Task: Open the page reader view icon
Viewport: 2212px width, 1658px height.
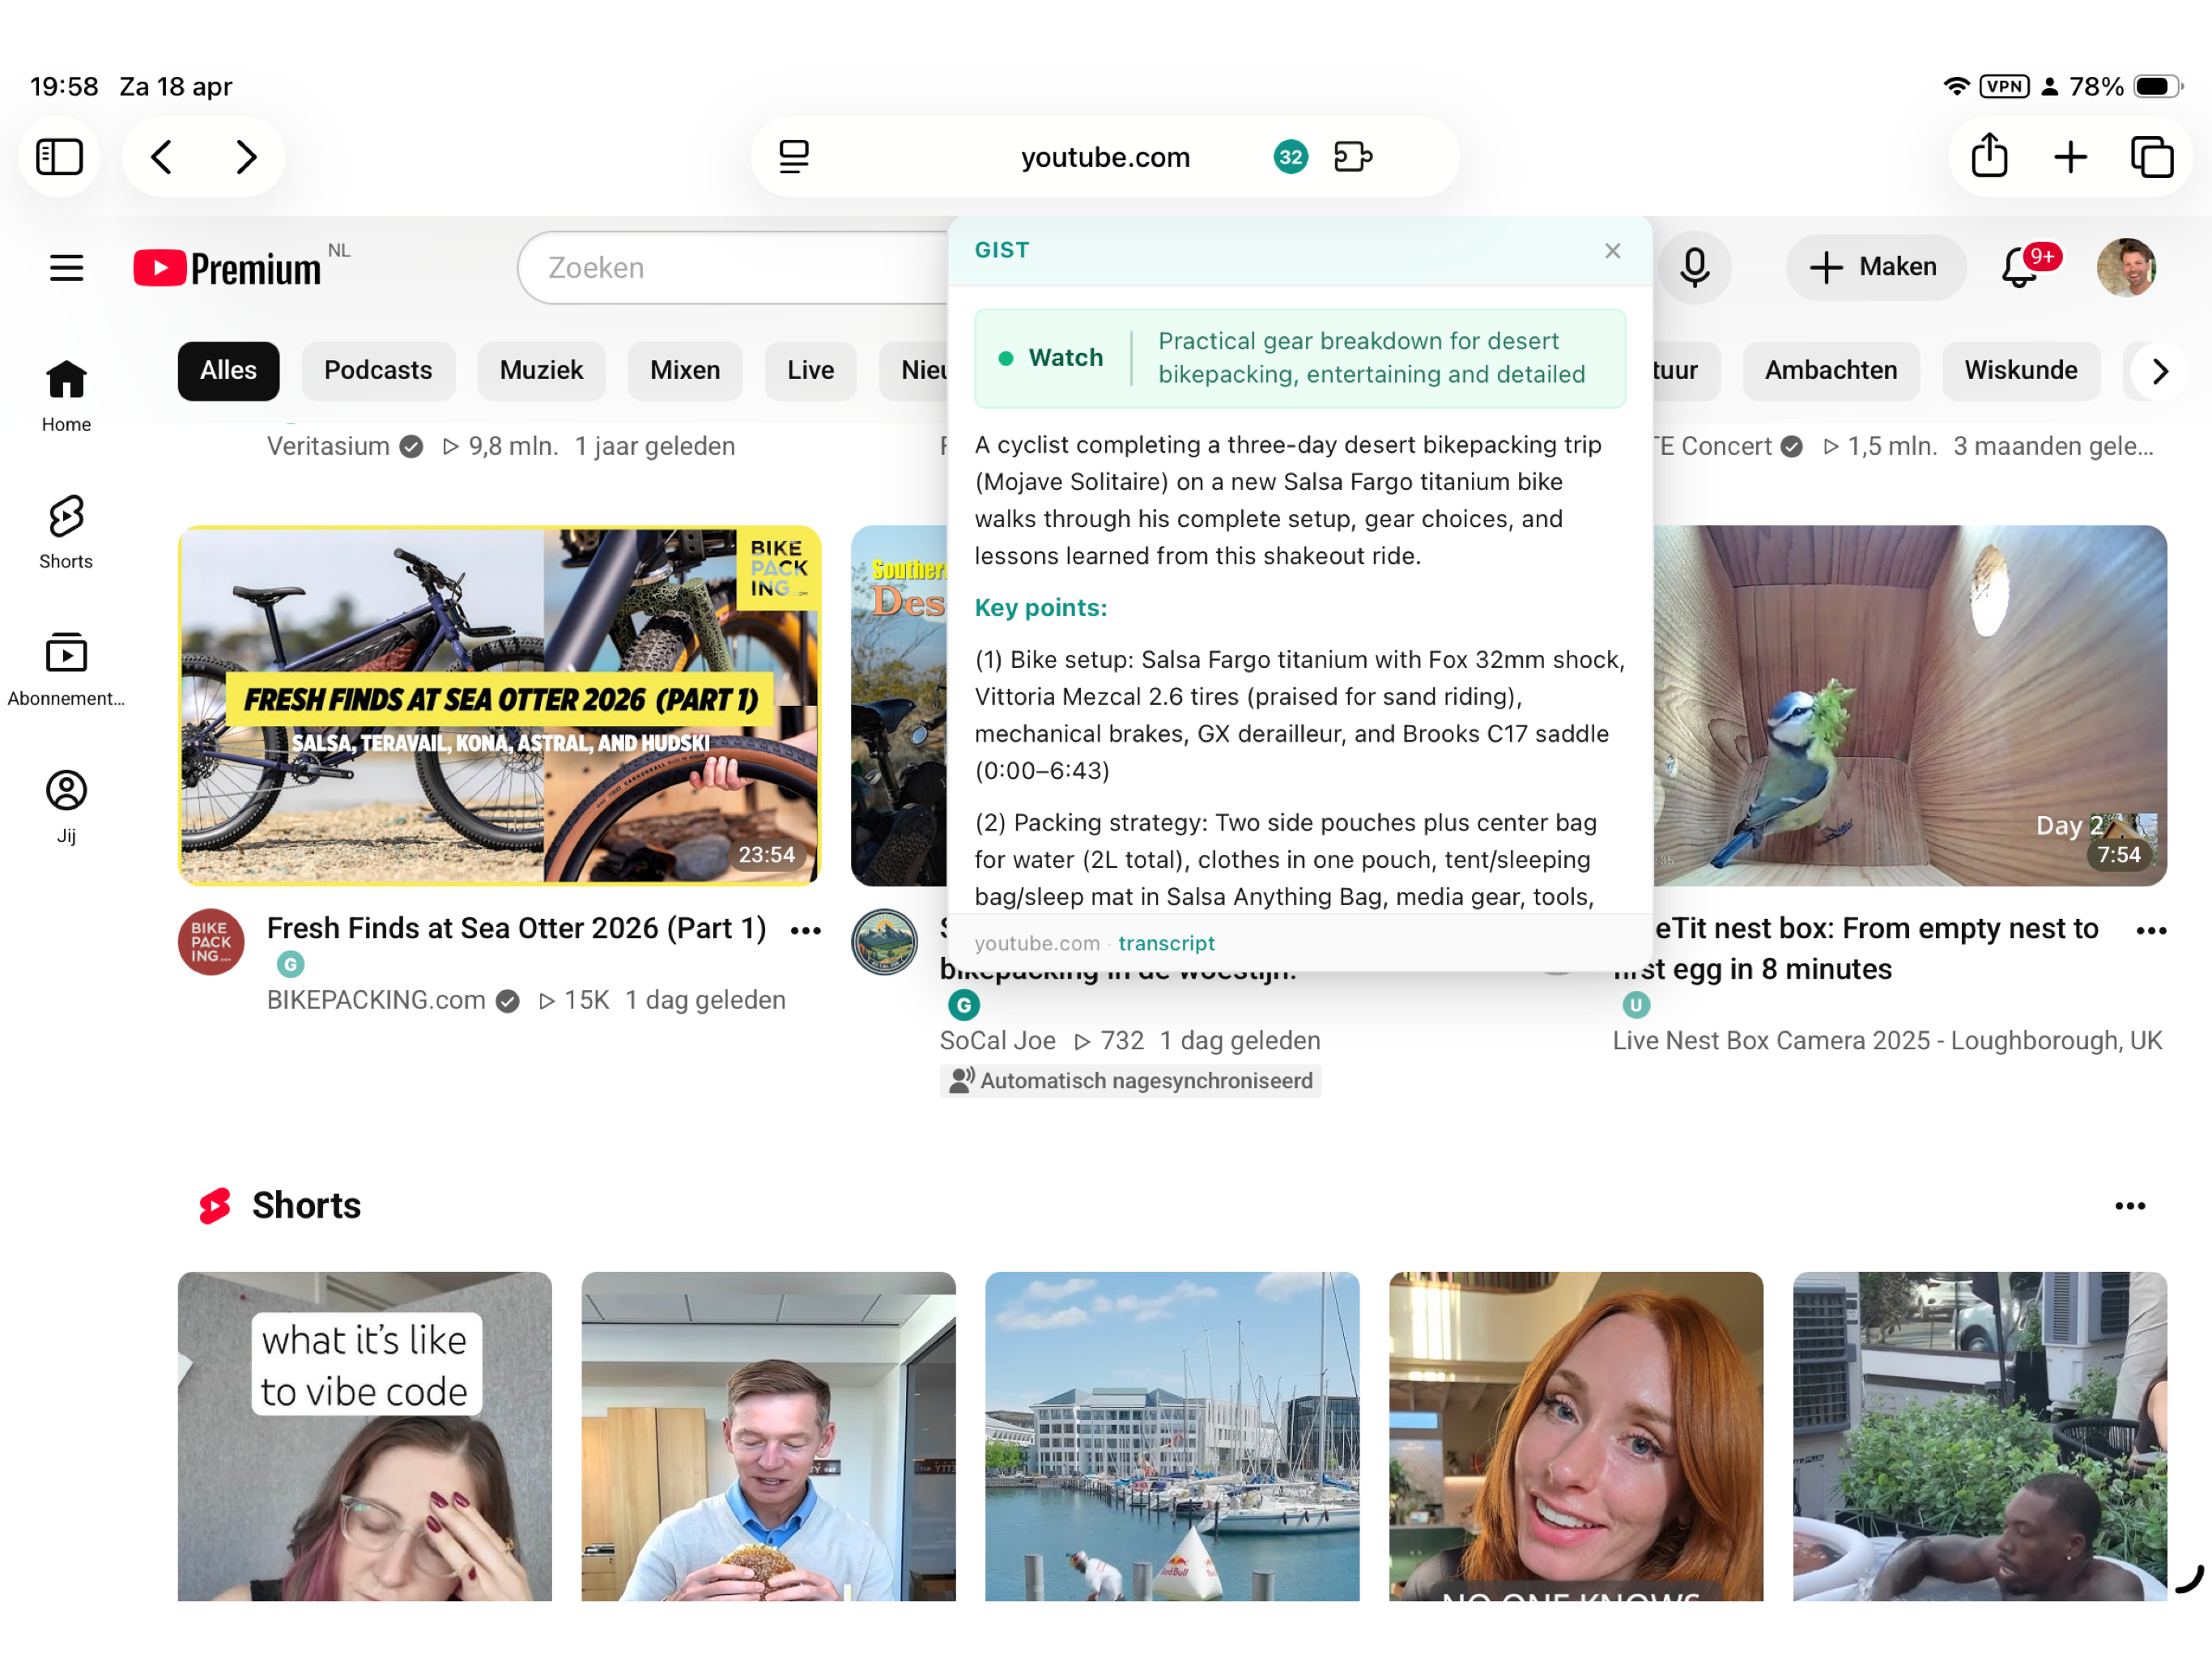Action: point(794,157)
